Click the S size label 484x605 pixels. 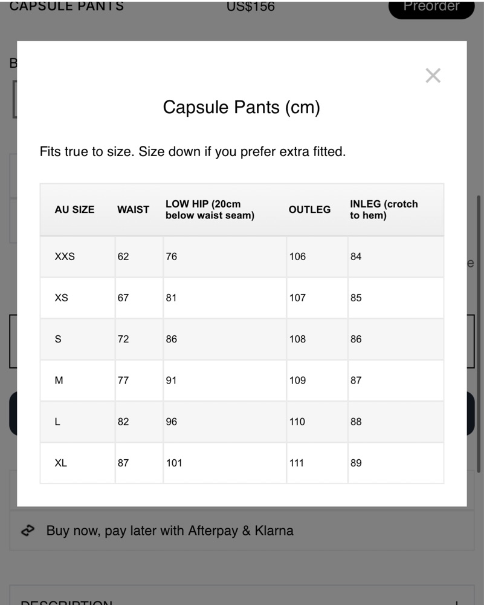pos(58,339)
